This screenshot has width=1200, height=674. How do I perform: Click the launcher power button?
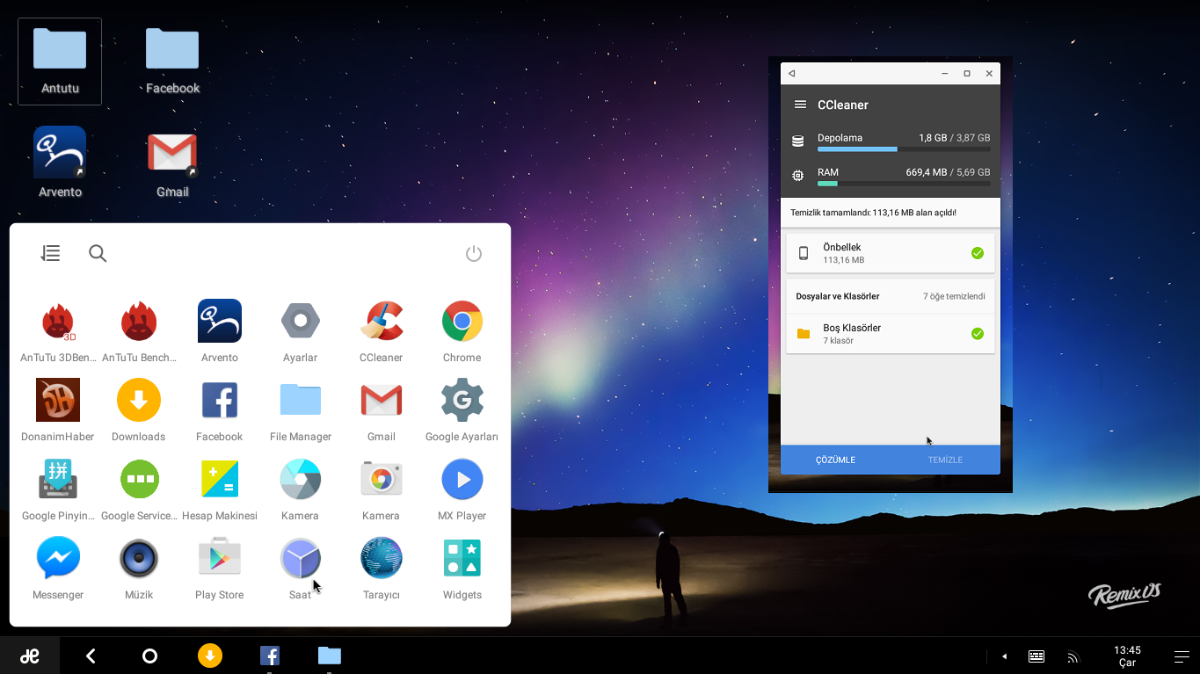[474, 254]
